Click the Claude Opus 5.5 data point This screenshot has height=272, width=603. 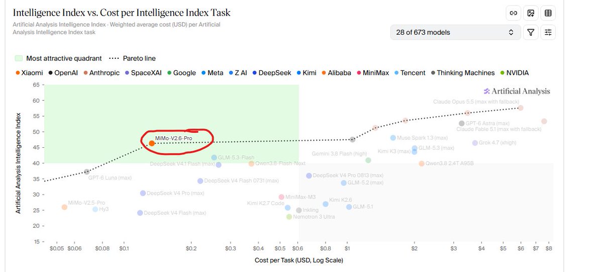521,108
